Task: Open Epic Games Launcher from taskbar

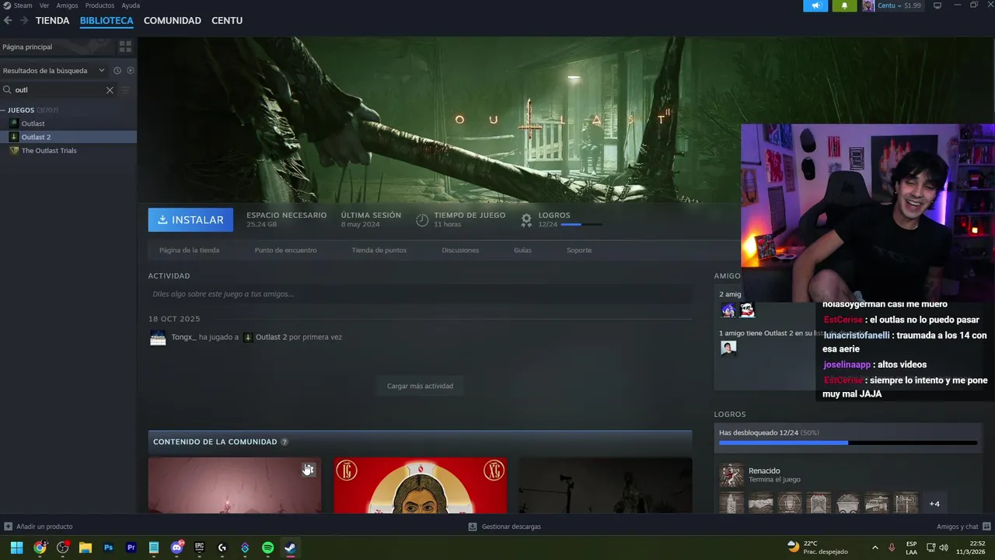Action: [x=199, y=548]
